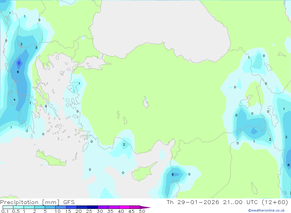Select the arrow-shaped over-50 legend tip

(145, 207)
